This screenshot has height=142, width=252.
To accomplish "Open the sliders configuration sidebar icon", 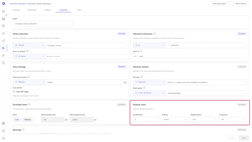I will coord(3,131).
